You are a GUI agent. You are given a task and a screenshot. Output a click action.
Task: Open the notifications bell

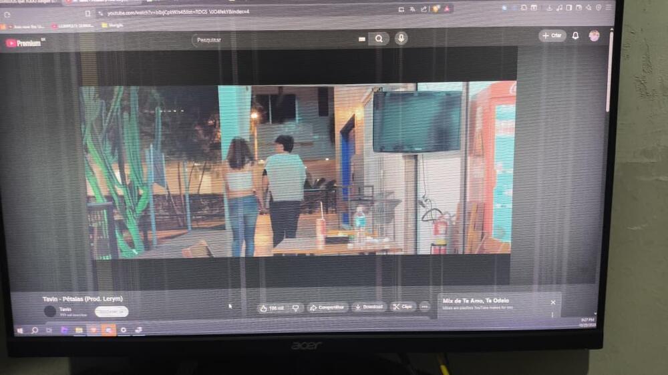click(575, 36)
